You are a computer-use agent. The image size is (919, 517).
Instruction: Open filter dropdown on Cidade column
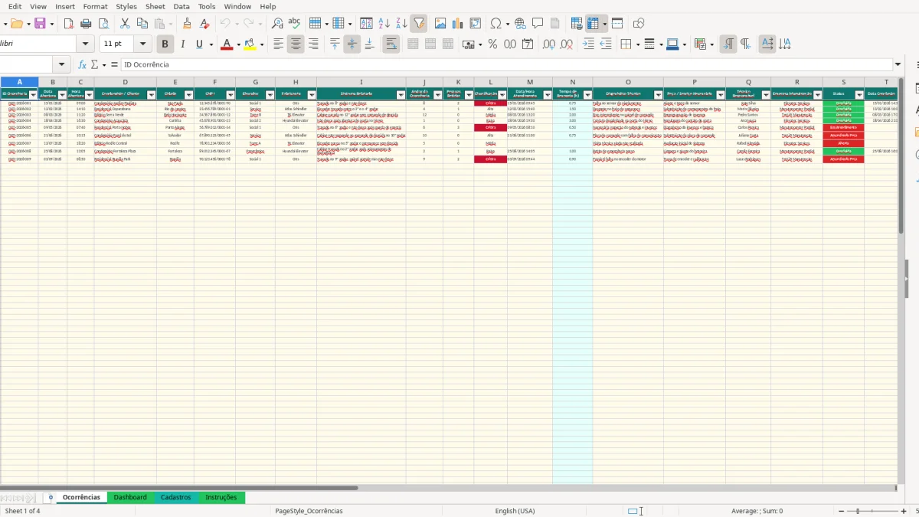[x=188, y=94]
